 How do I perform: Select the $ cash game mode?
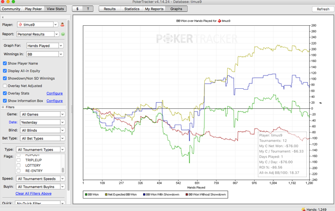click(78, 9)
